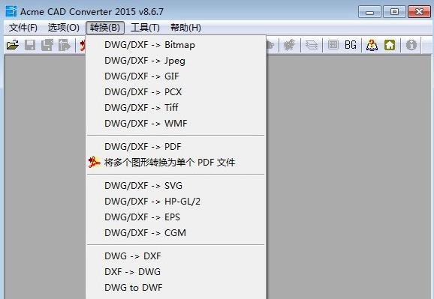Image resolution: width=434 pixels, height=299 pixels.
Task: Click the info about icon
Action: pyautogui.click(x=411, y=45)
